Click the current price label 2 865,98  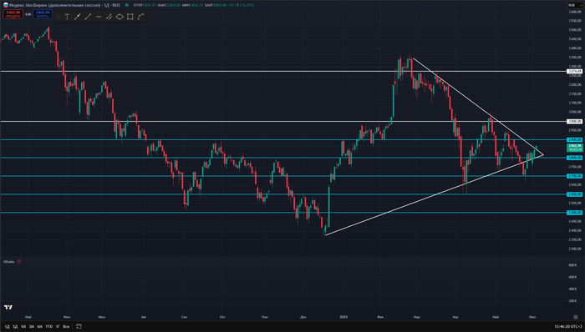click(x=574, y=148)
